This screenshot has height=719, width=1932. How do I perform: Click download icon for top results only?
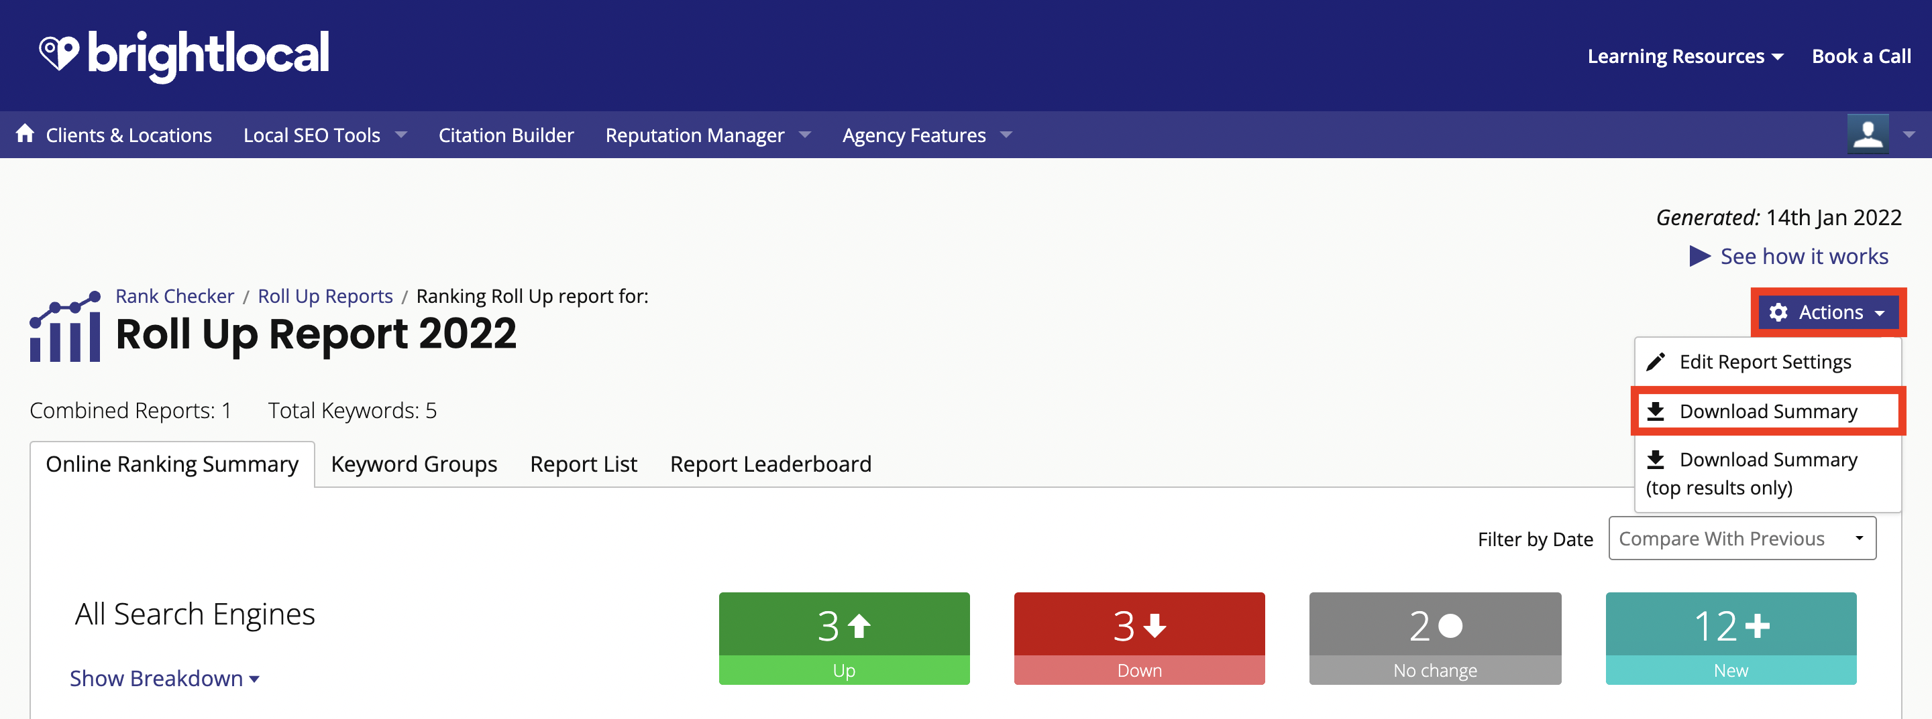[x=1656, y=460]
